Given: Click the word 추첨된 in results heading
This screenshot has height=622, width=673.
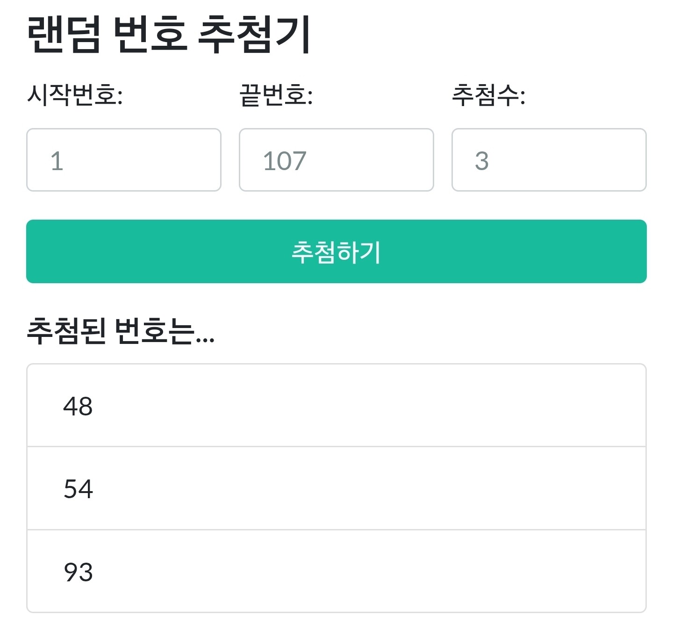Looking at the screenshot, I should click(66, 331).
